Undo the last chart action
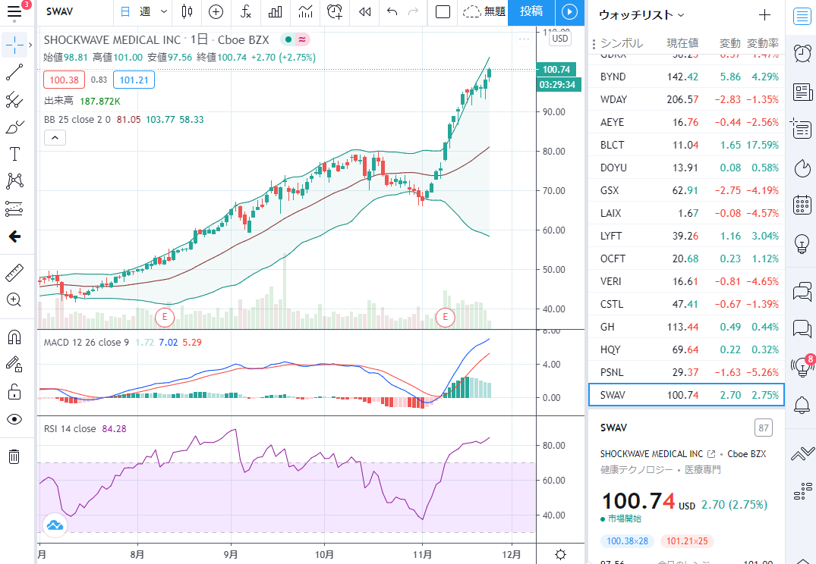The height and width of the screenshot is (564, 816). pos(392,11)
